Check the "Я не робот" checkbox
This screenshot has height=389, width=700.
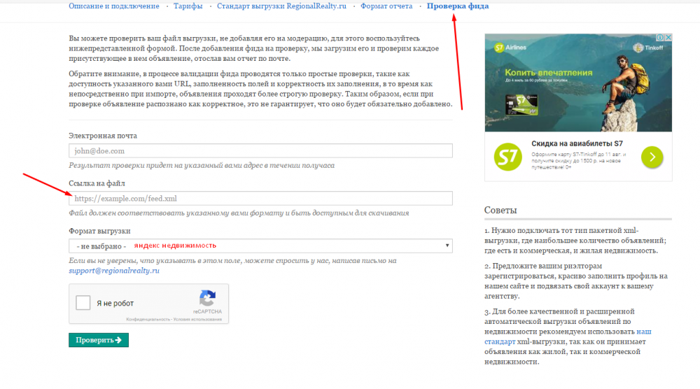click(83, 303)
